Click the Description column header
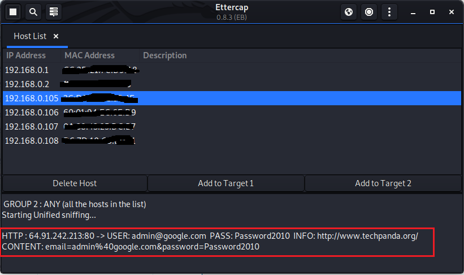 pyautogui.click(x=164, y=55)
